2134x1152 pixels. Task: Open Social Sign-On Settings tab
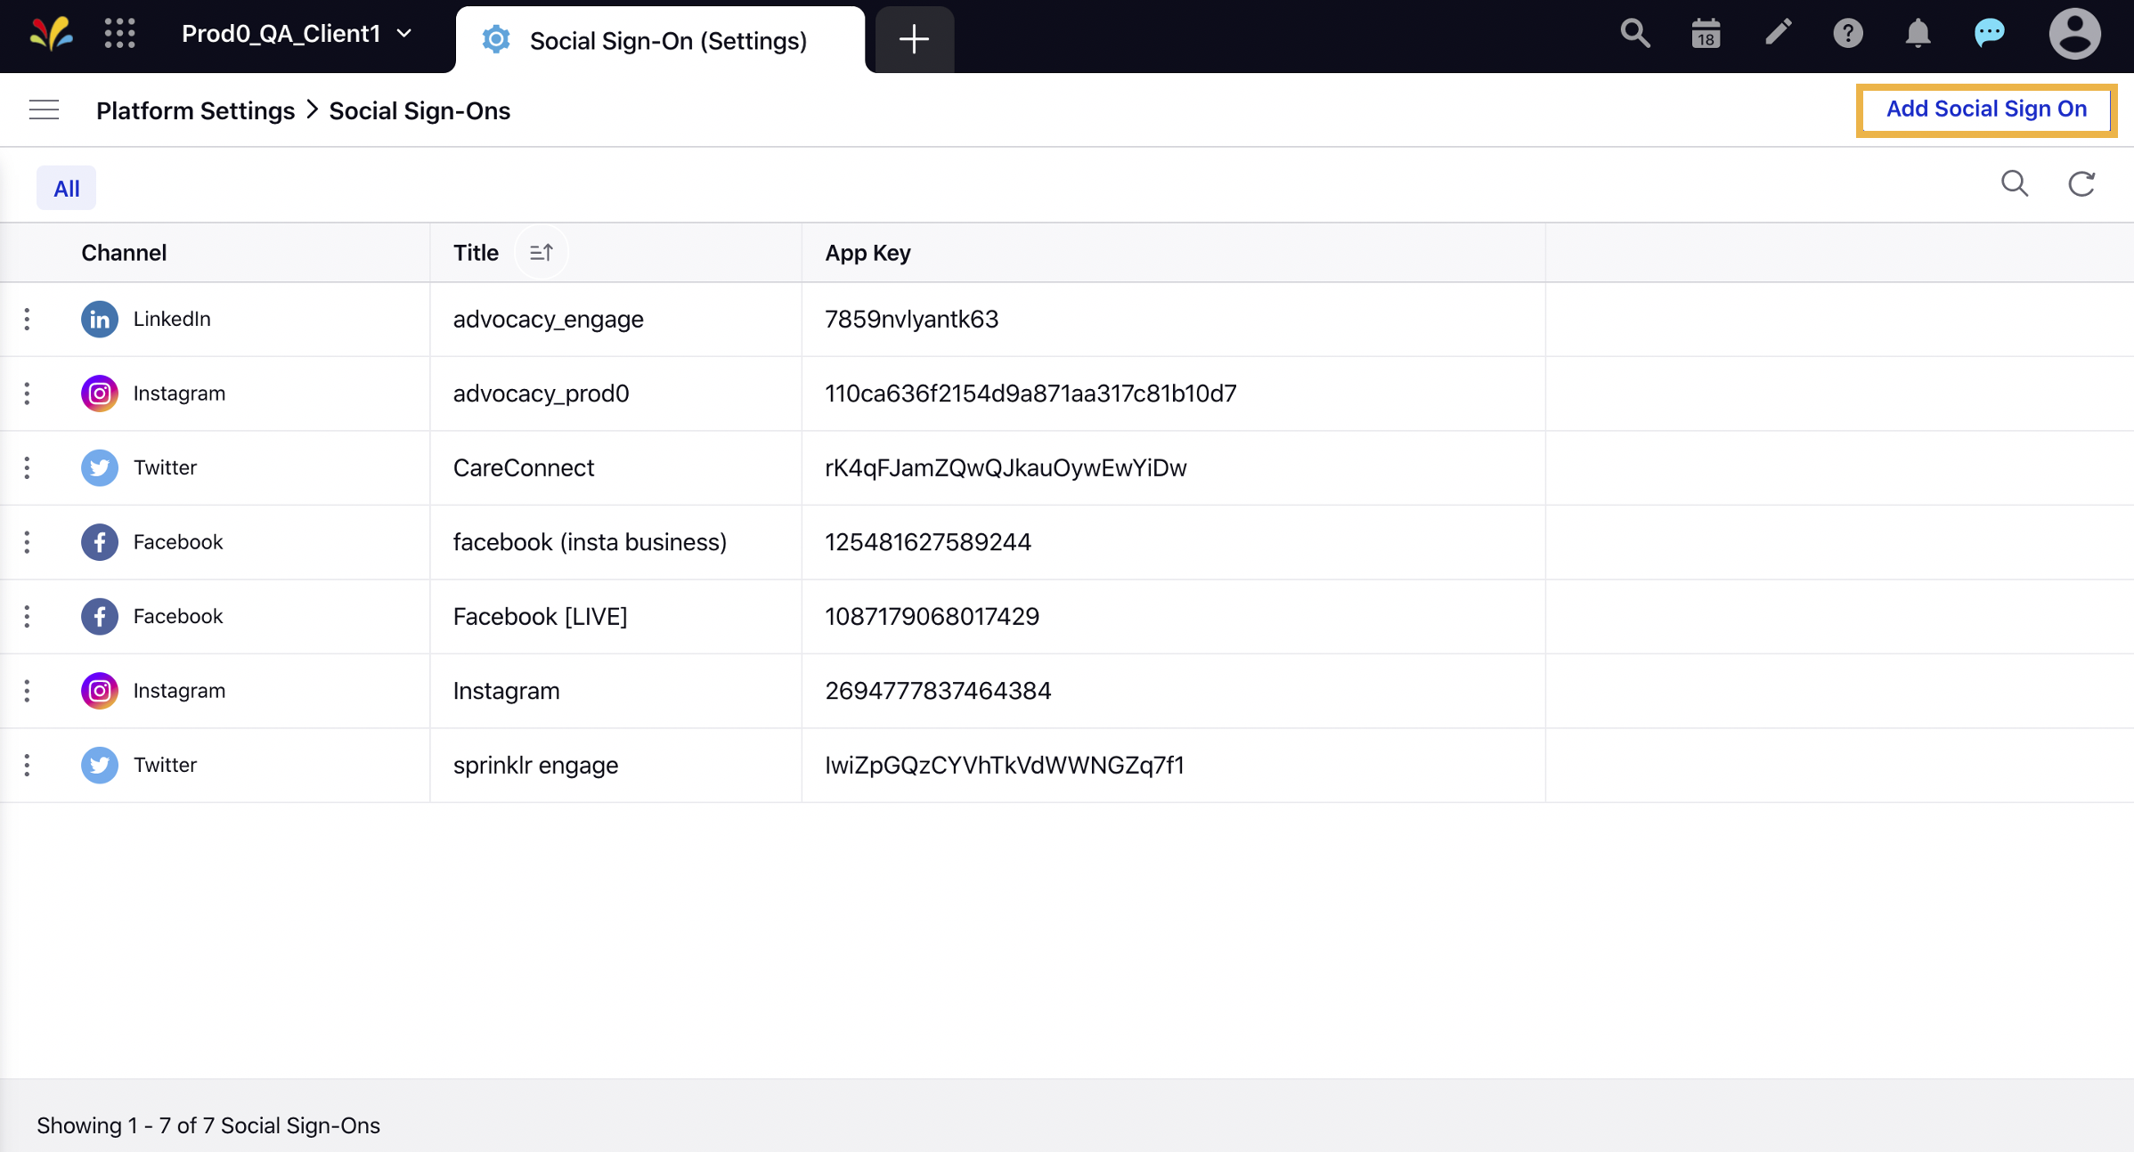point(663,38)
